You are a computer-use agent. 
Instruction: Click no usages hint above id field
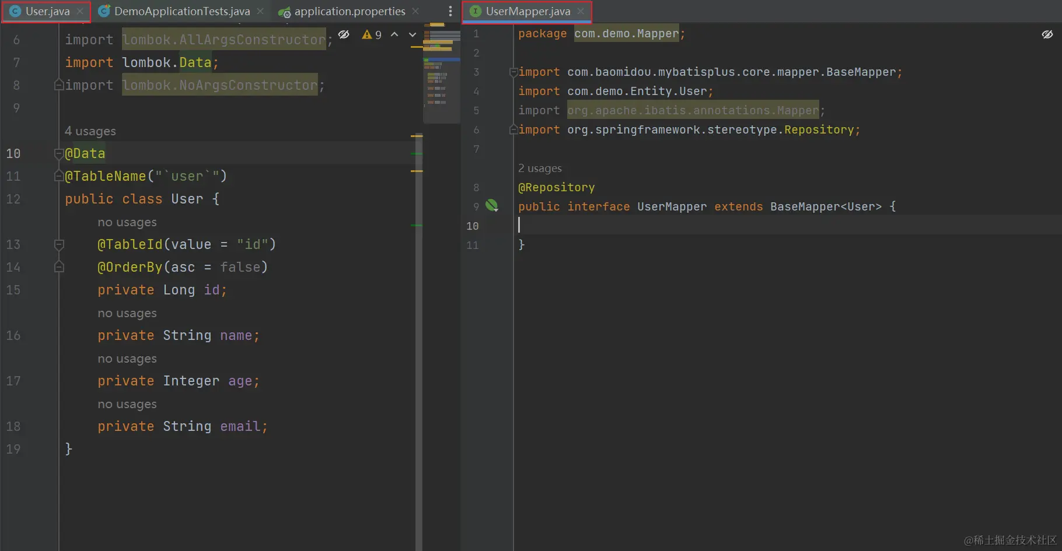[127, 222]
